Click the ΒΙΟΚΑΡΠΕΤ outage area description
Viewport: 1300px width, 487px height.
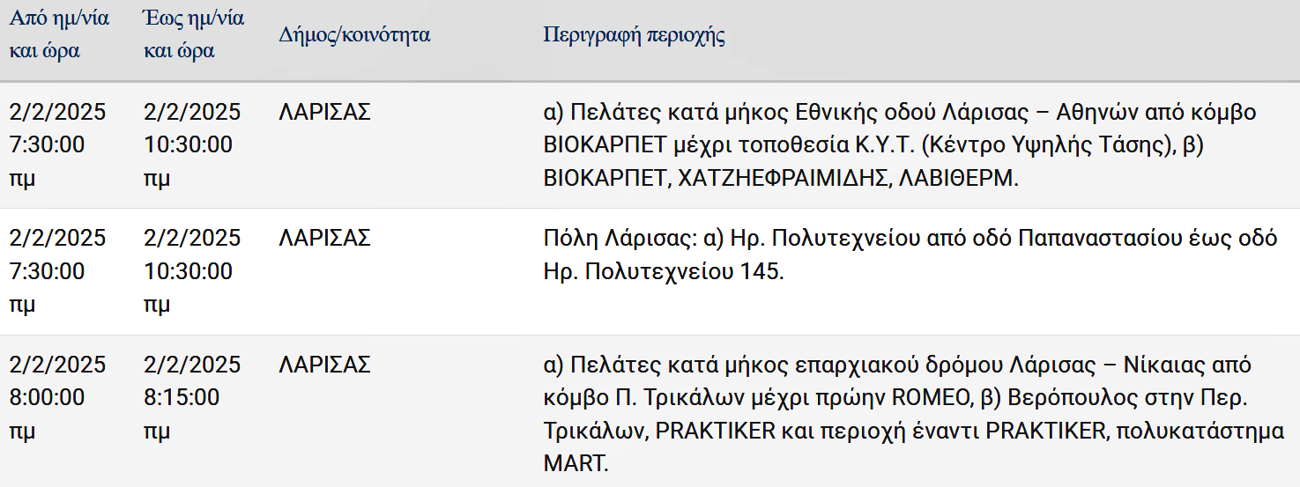tap(900, 145)
